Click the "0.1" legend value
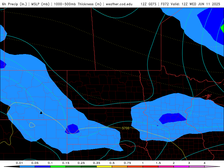 [50, 163]
